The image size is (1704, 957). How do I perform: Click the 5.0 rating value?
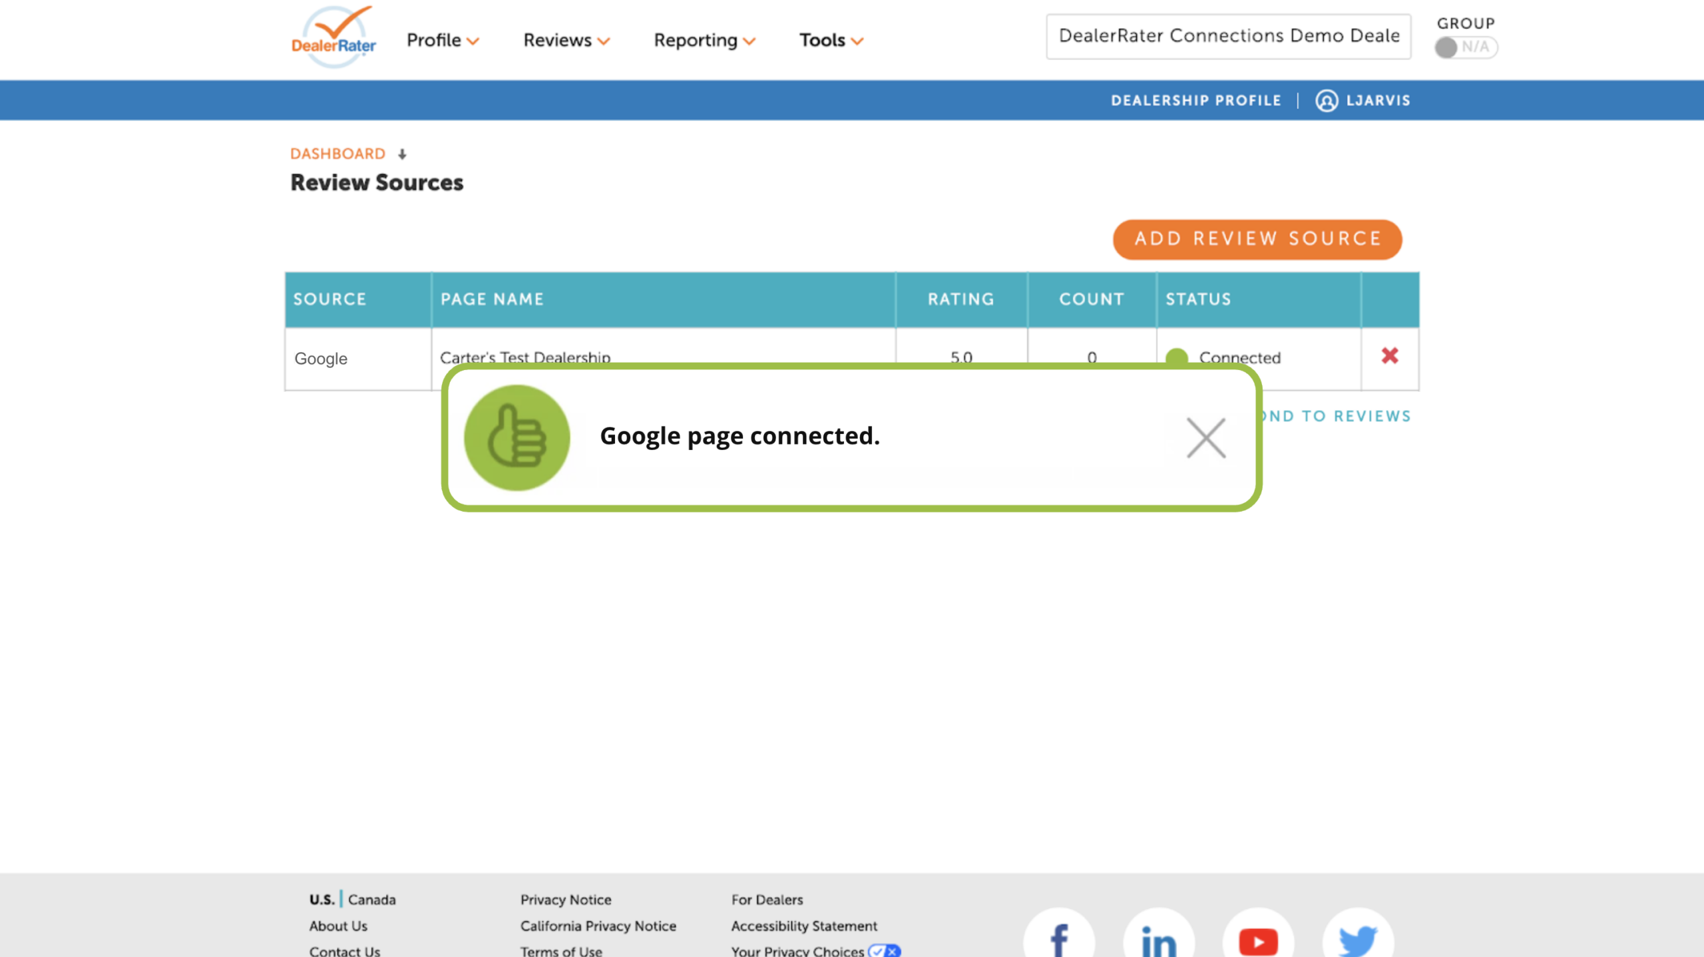[961, 357]
